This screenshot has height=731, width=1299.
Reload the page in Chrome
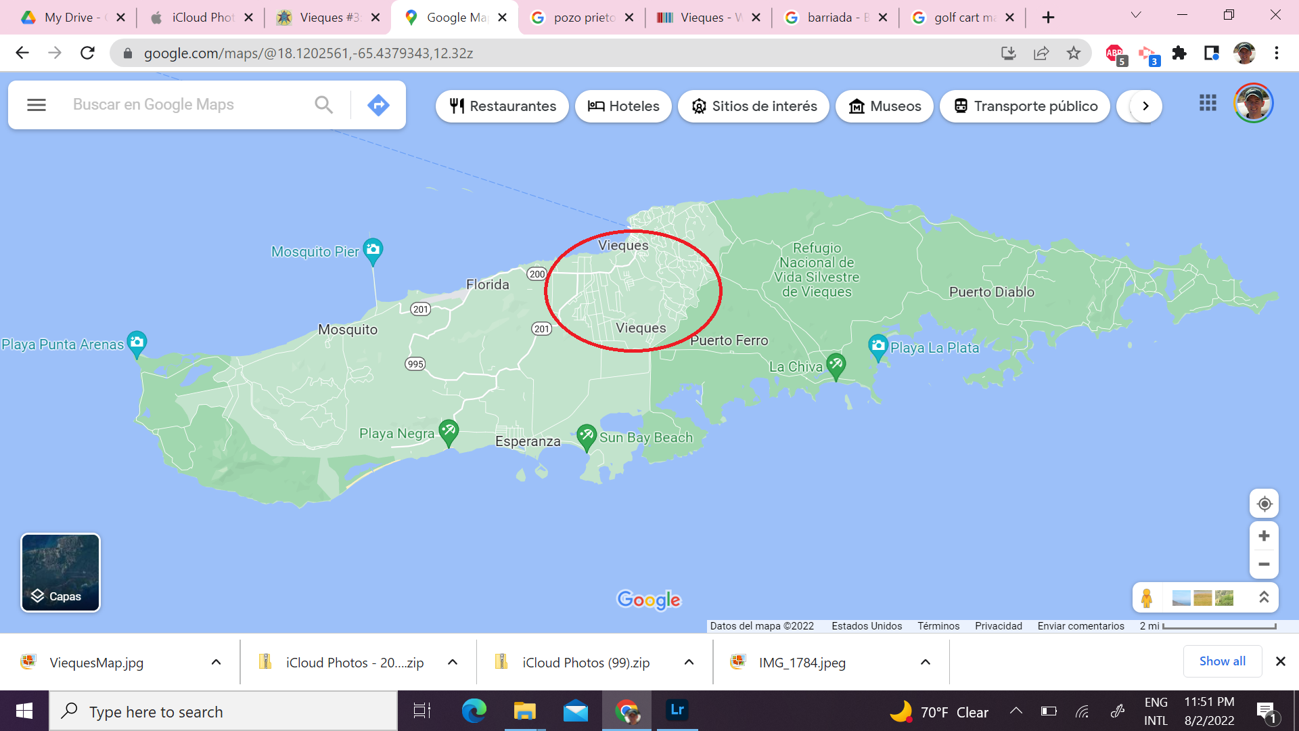(87, 53)
